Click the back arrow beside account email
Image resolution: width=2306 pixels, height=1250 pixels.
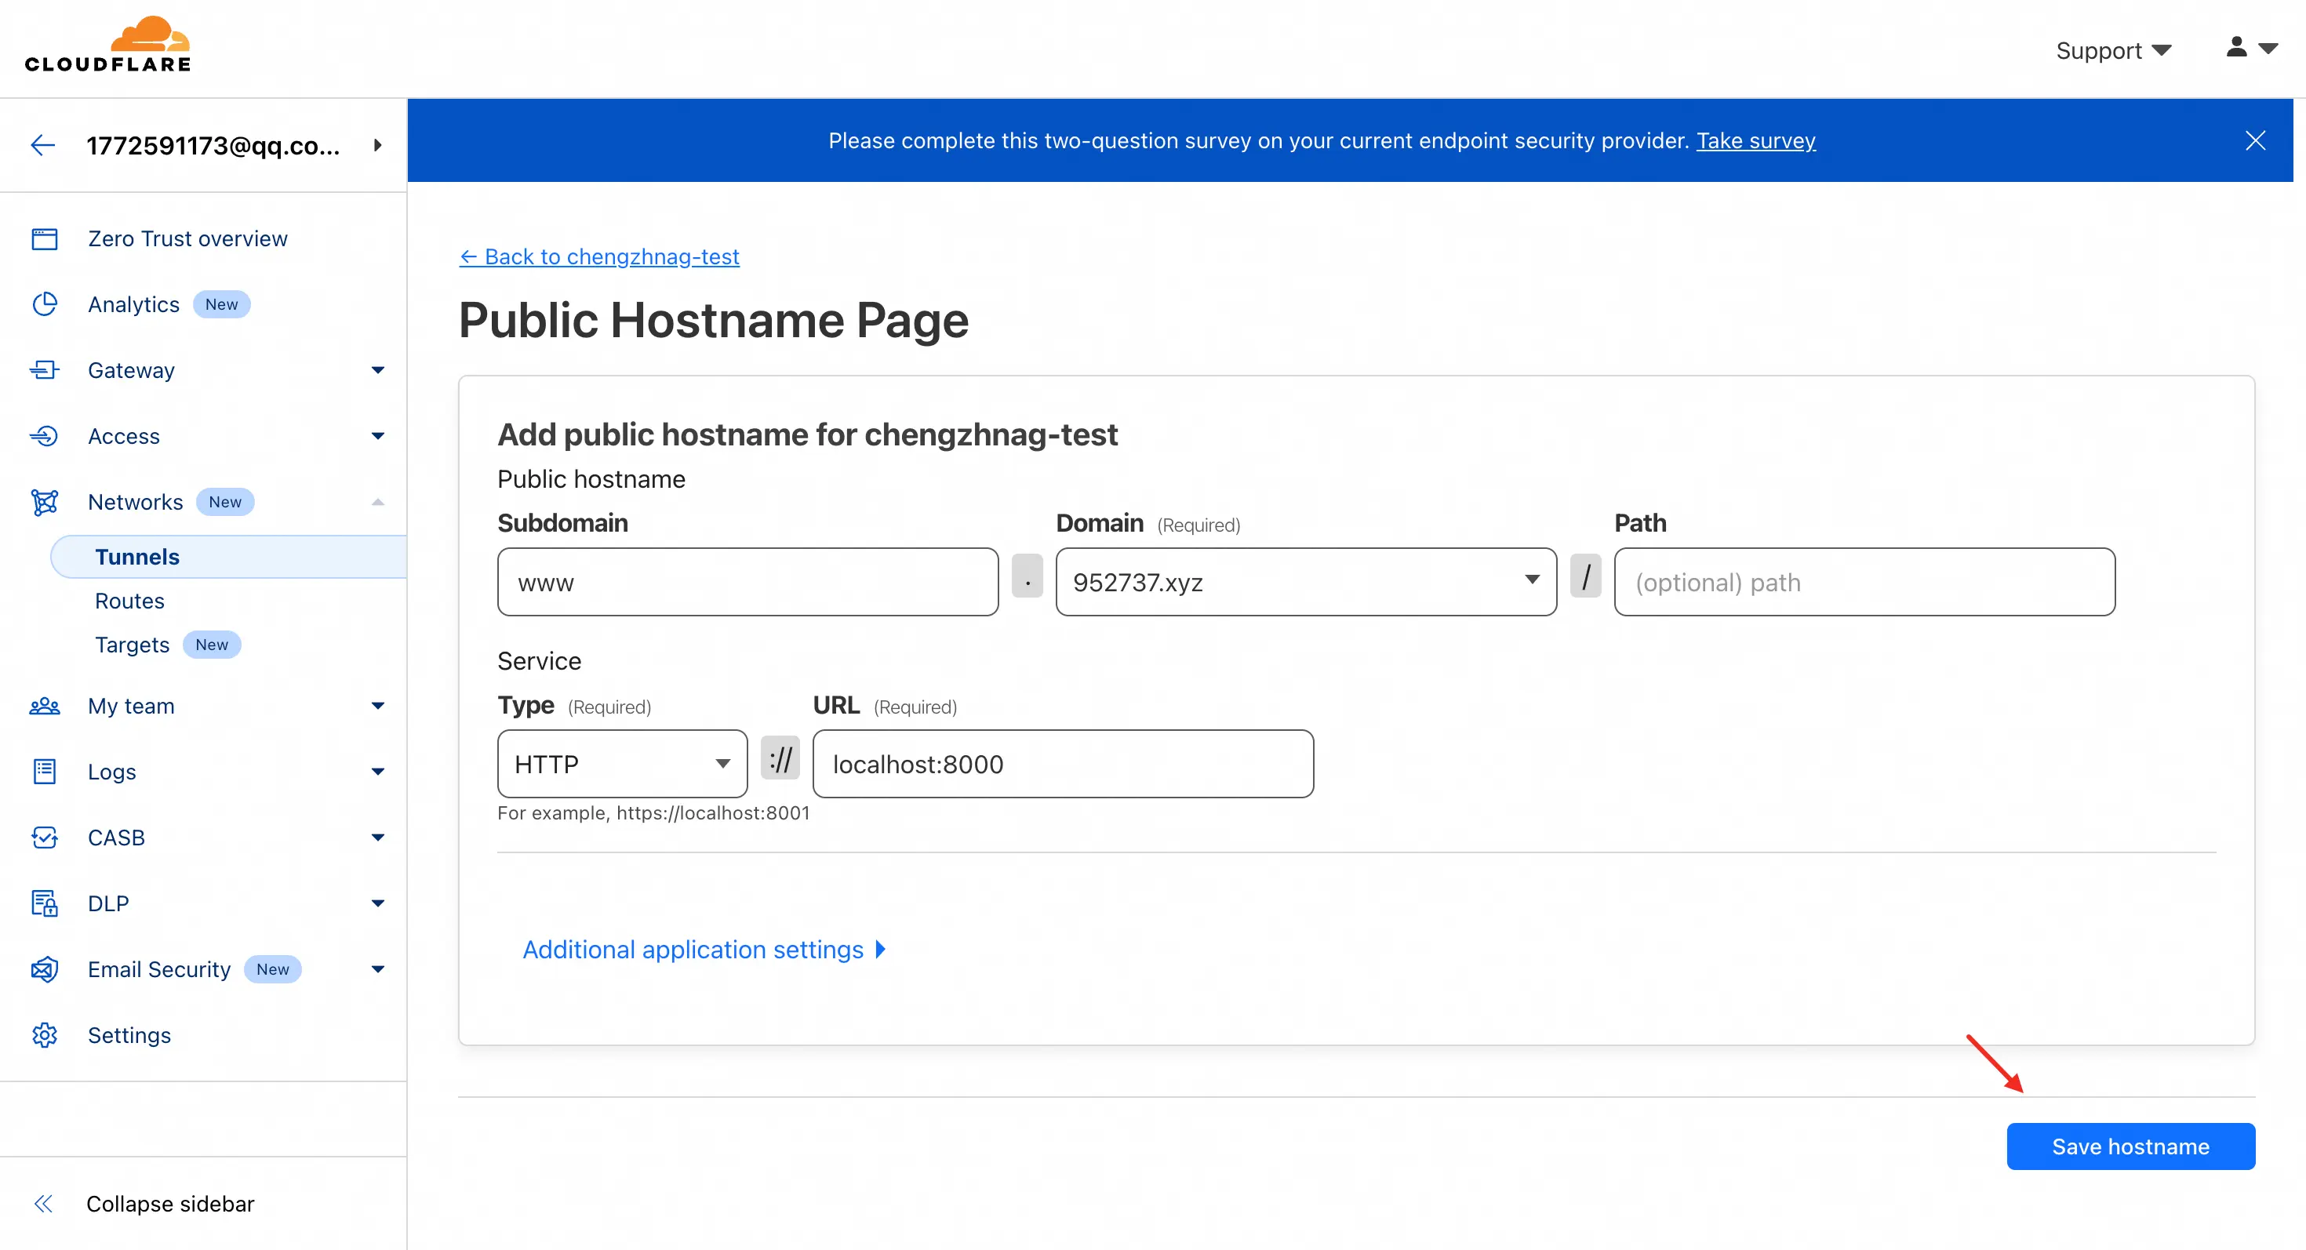42,145
